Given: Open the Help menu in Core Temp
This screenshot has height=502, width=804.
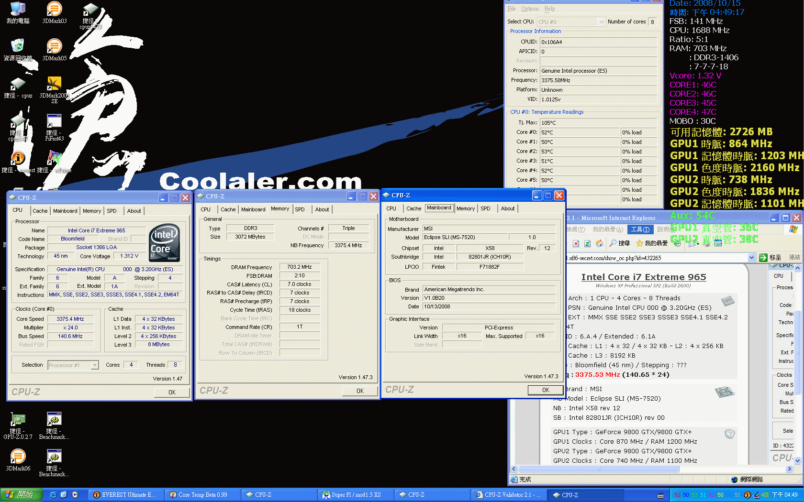Looking at the screenshot, I should click(x=549, y=9).
